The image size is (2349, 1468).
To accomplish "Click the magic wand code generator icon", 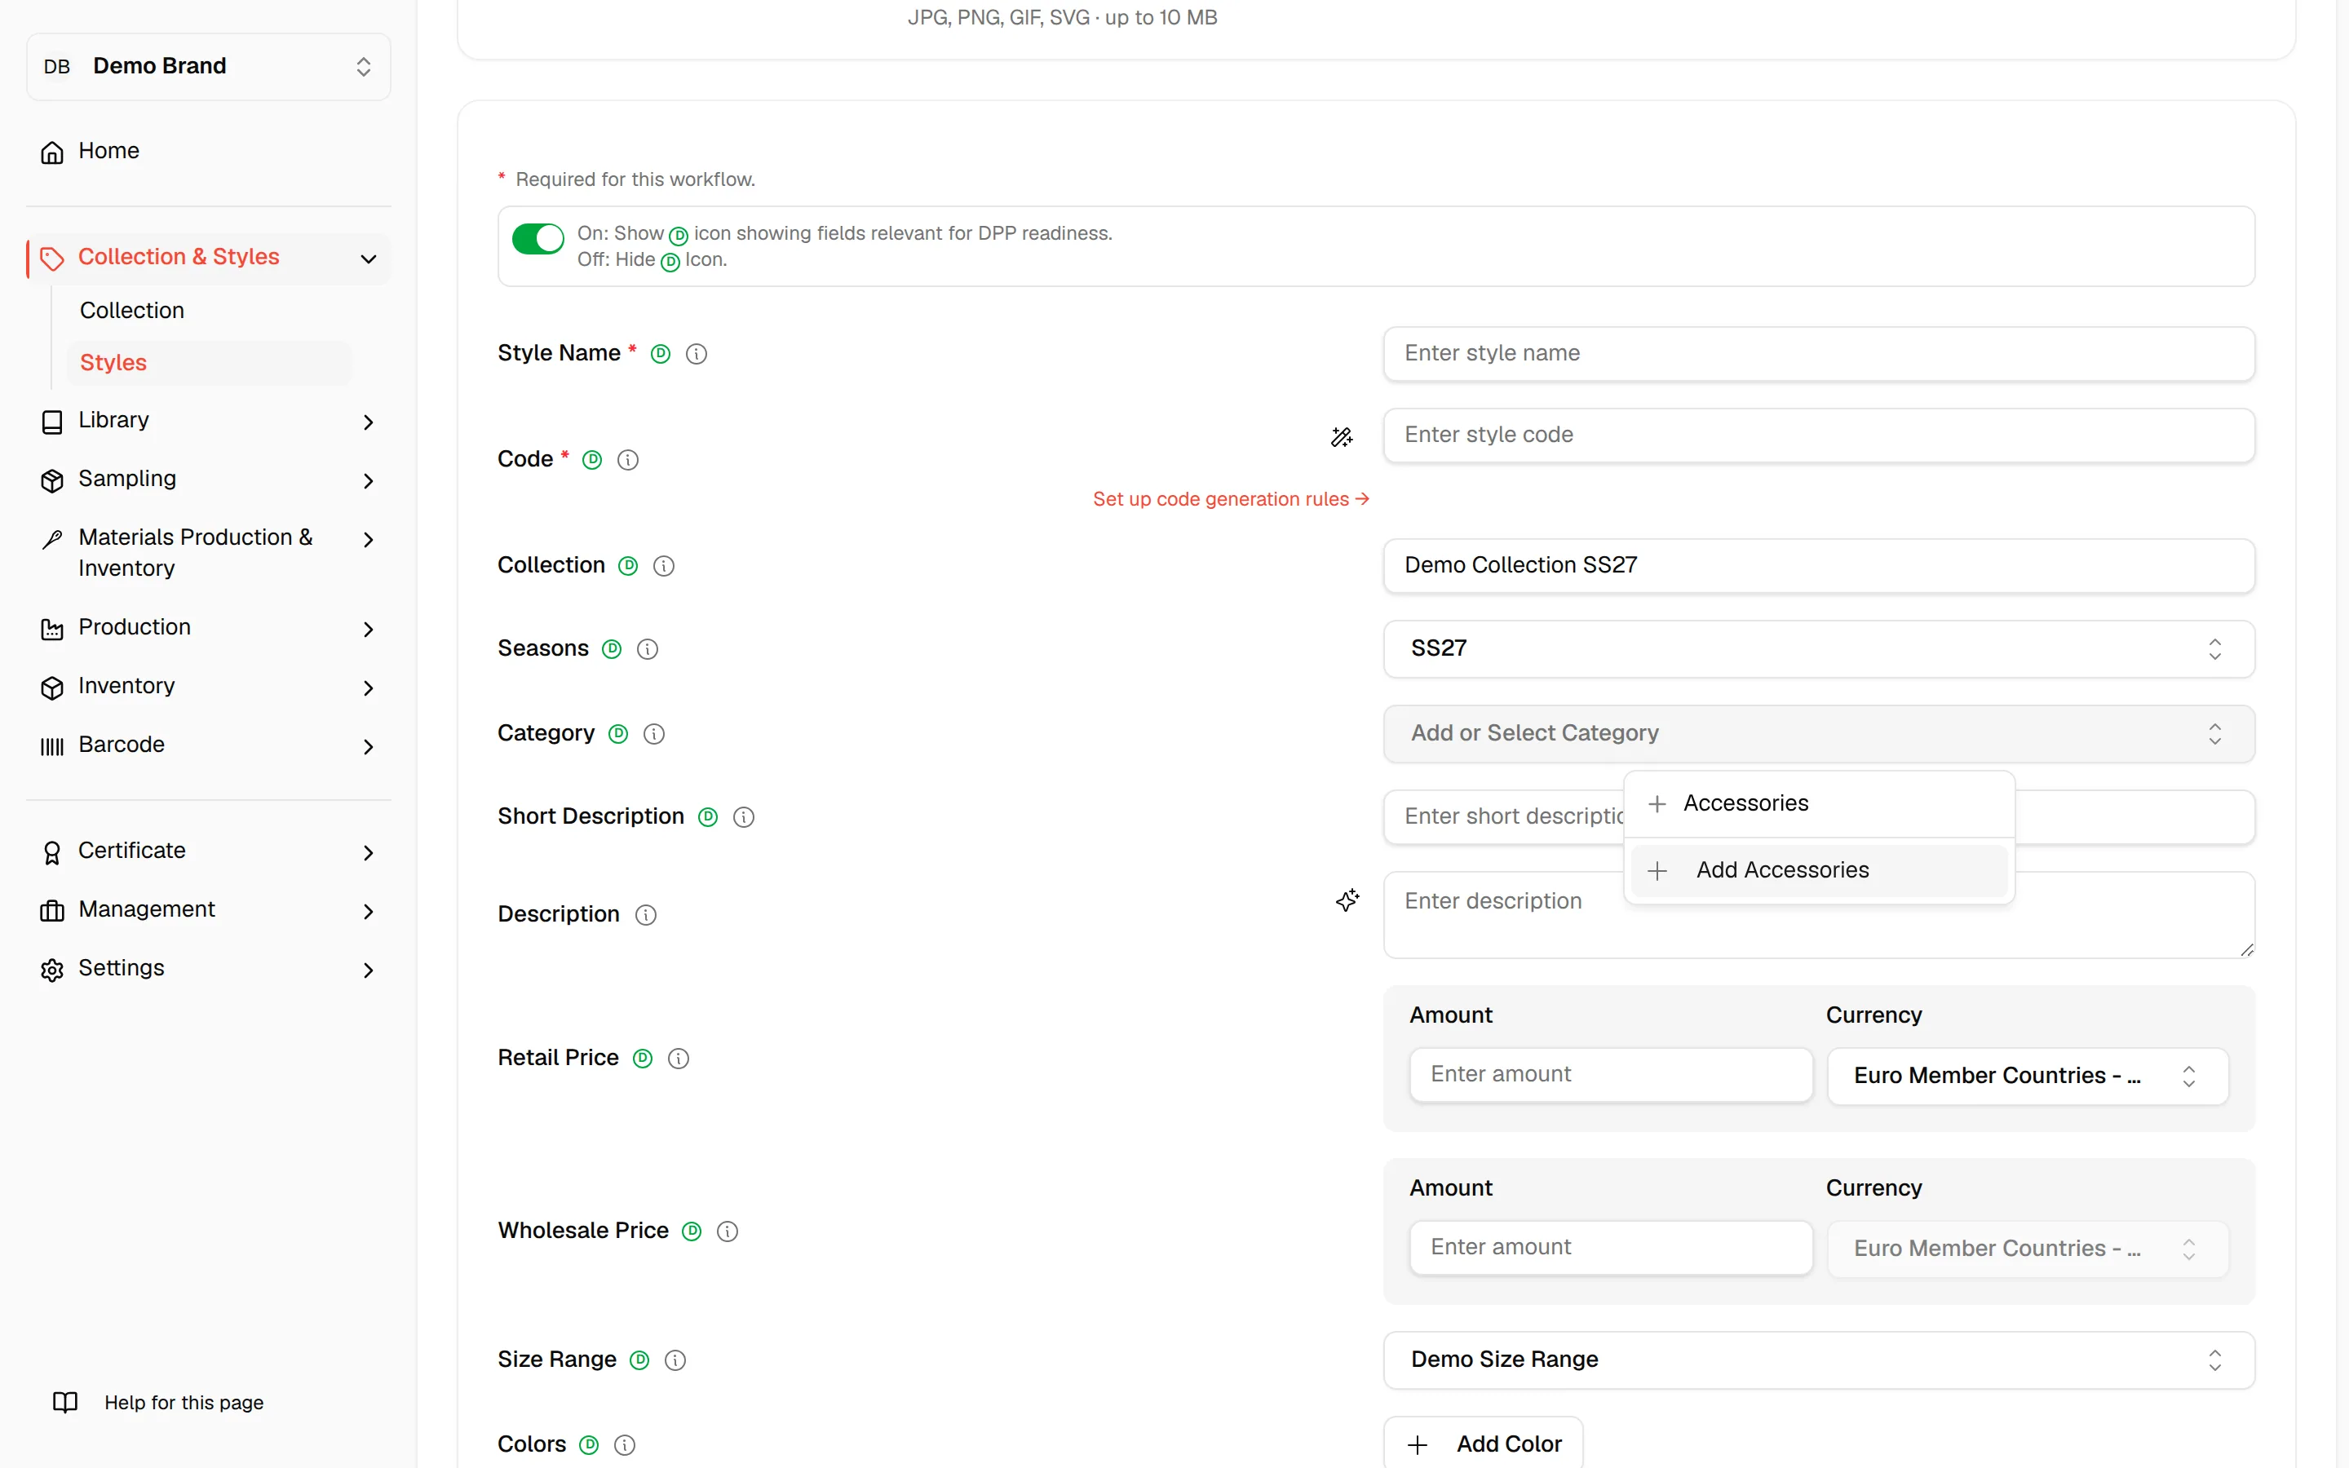I will tap(1342, 437).
